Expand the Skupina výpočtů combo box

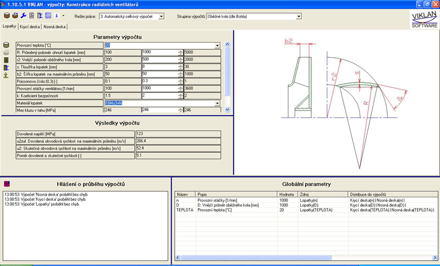(299, 16)
